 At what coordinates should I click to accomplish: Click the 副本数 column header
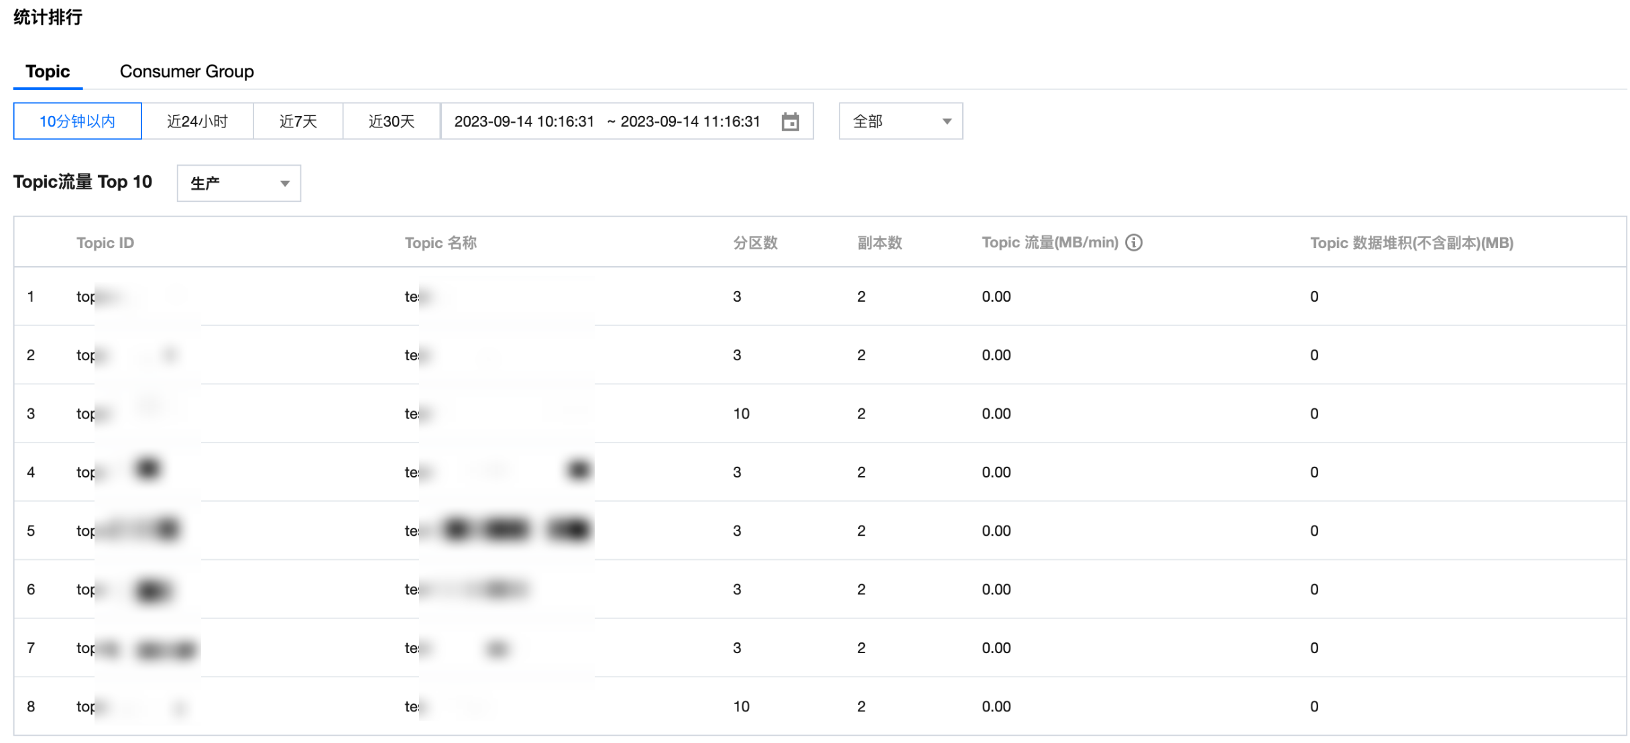click(x=879, y=243)
